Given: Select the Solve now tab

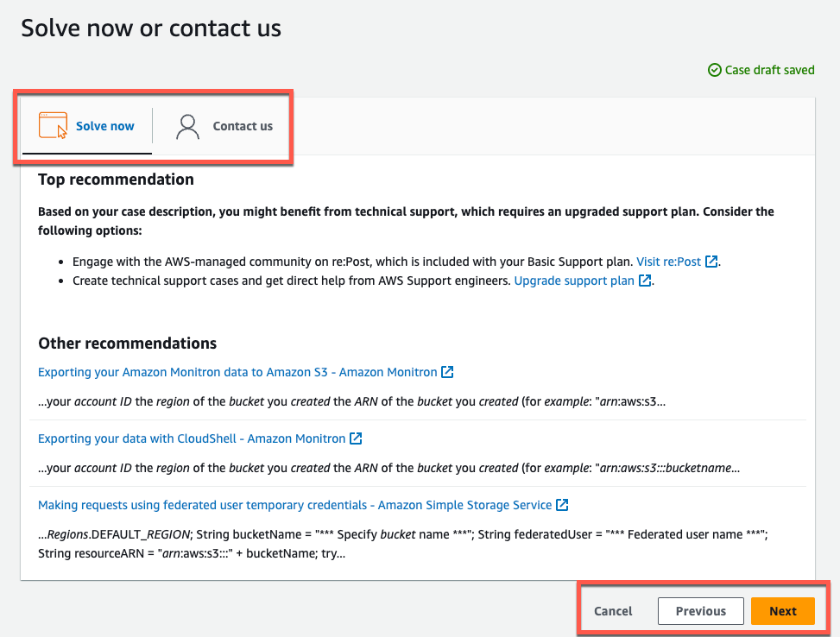Looking at the screenshot, I should point(104,125).
